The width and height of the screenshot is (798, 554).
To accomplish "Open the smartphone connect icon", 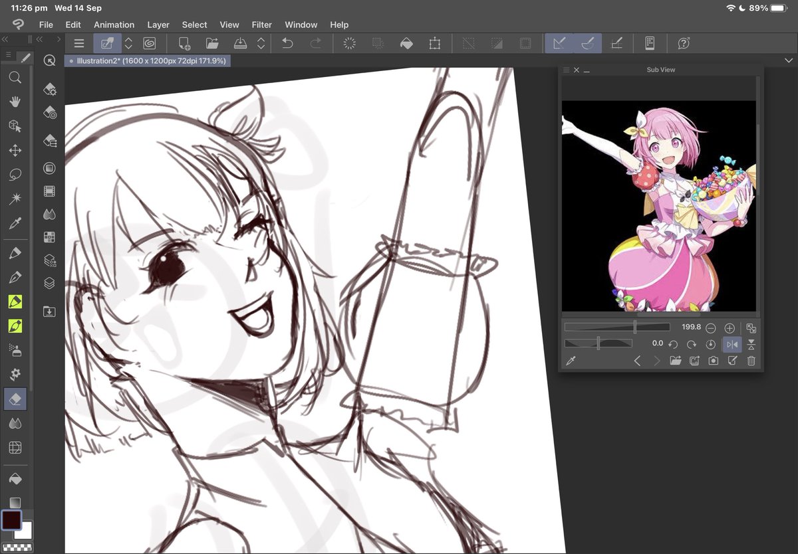I will (x=650, y=43).
